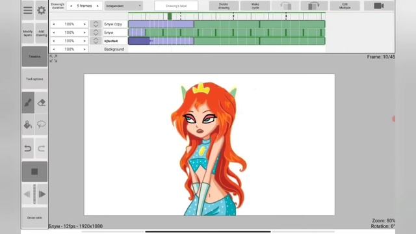The image size is (416, 234).
Task: Select first purple drawing in Блум copy track
Action: click(x=161, y=24)
